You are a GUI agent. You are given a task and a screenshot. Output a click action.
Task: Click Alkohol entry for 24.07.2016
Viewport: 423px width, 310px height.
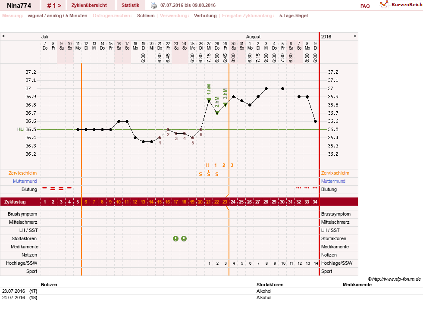(x=264, y=297)
